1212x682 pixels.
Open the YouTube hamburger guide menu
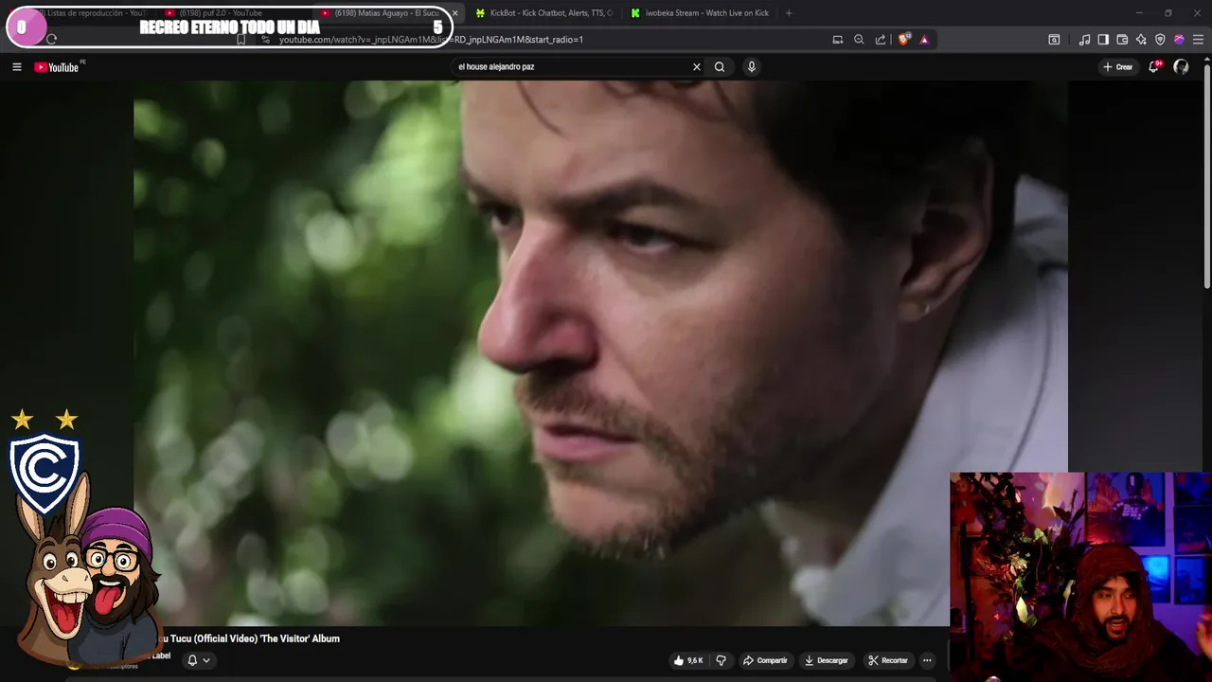tap(16, 67)
